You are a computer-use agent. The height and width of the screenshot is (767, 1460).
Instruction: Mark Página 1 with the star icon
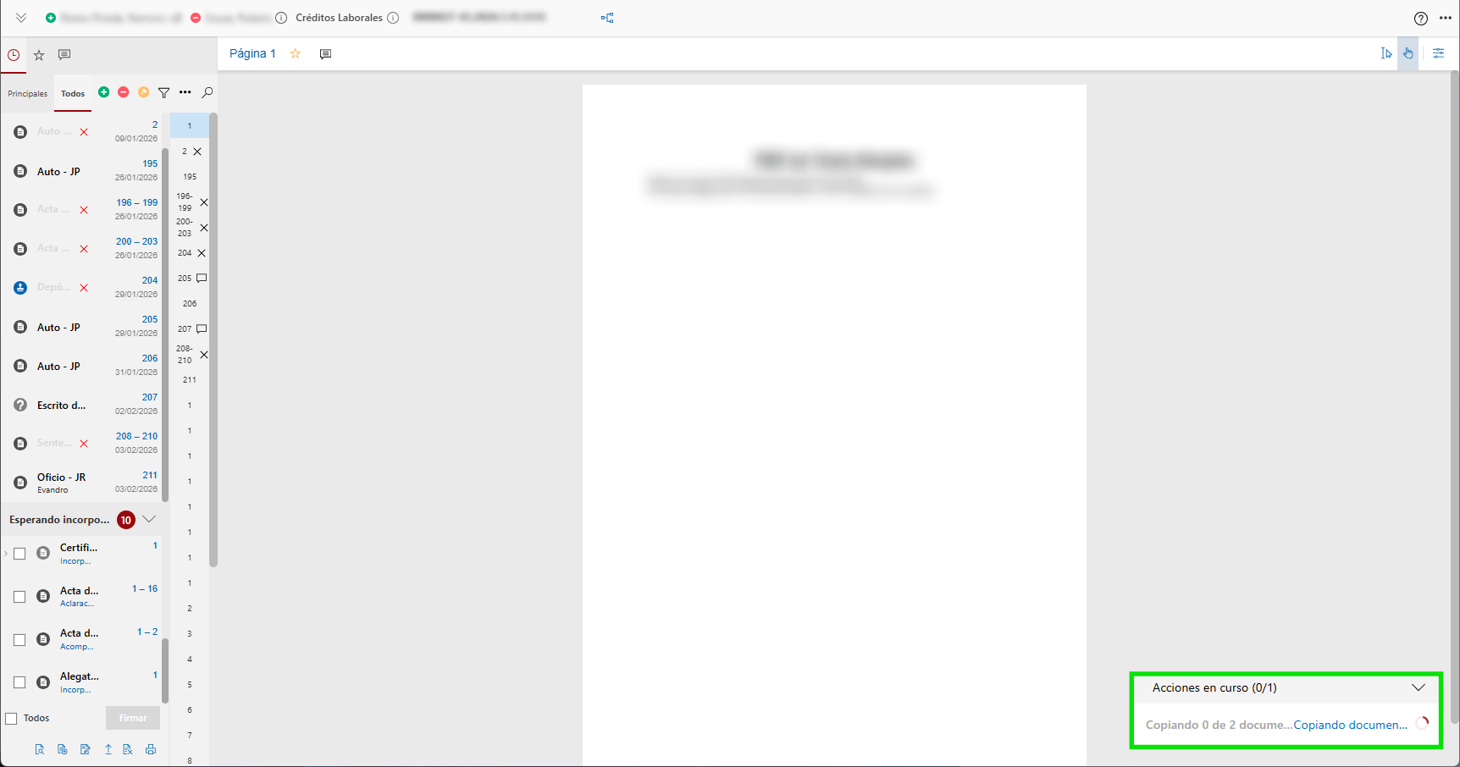(x=296, y=53)
